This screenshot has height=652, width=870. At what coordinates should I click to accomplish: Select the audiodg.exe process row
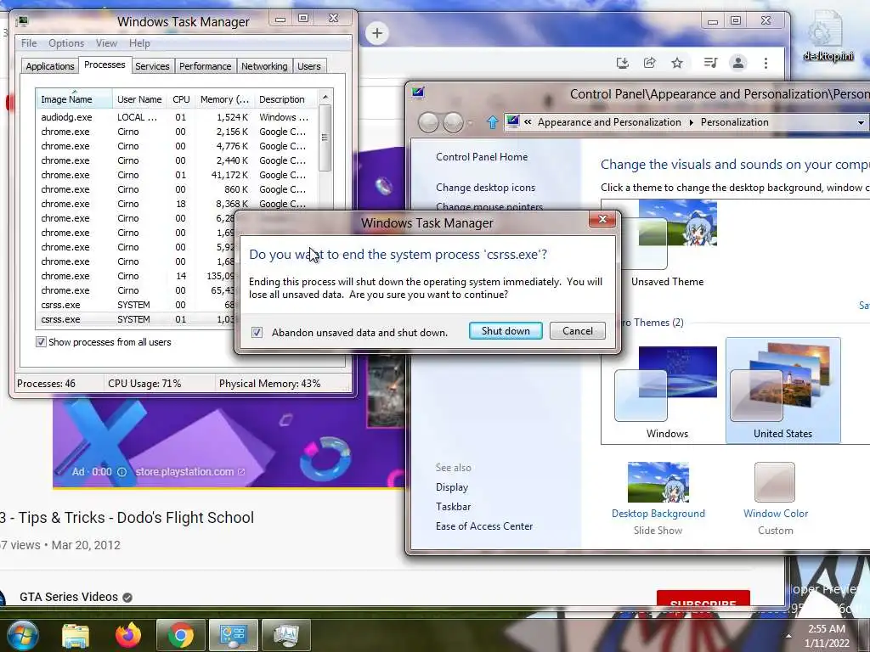[177, 117]
